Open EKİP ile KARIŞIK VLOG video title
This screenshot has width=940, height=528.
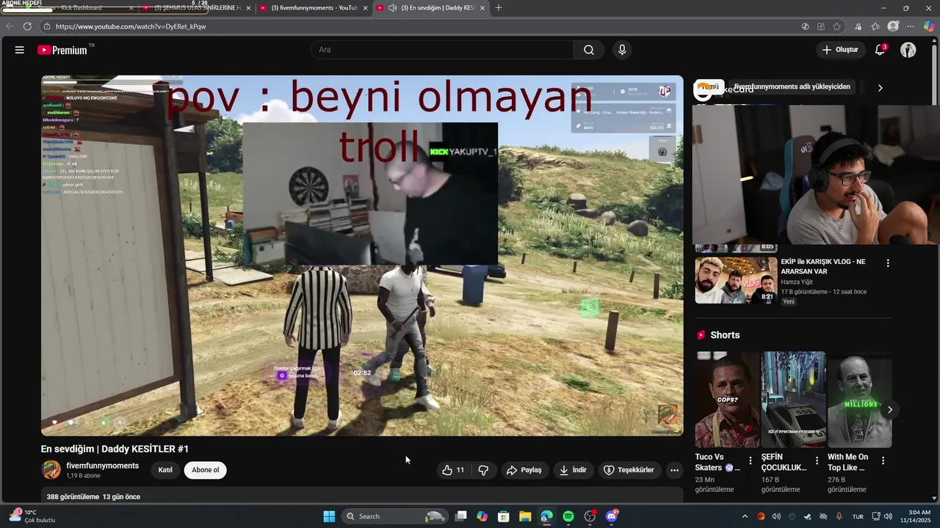[x=823, y=266]
